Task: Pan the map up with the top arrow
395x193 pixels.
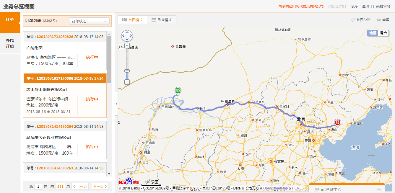Action: click(127, 32)
